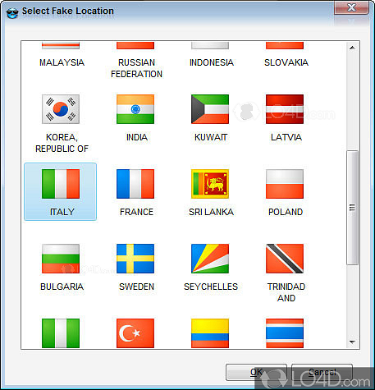Pick the green-white-green Nigeria flag
The height and width of the screenshot is (390, 375).
click(x=61, y=333)
